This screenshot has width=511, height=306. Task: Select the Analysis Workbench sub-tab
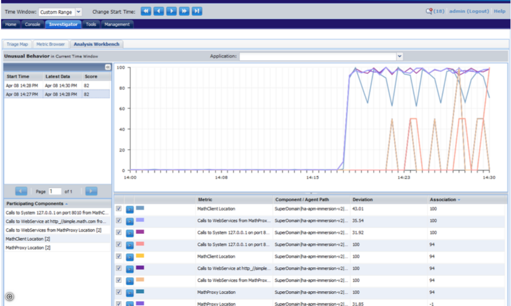point(96,44)
